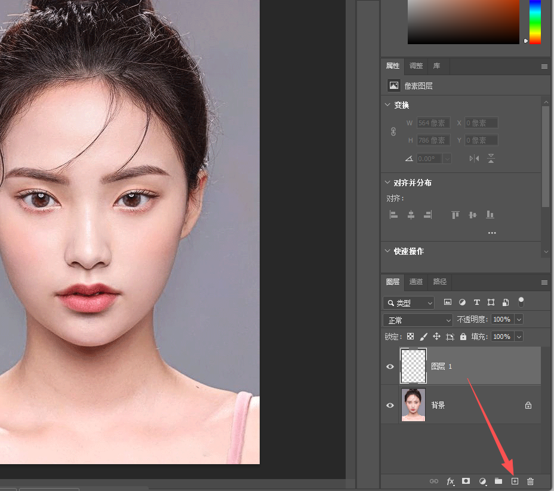This screenshot has width=554, height=491.
Task: Hide the 背景 layer
Action: [390, 405]
